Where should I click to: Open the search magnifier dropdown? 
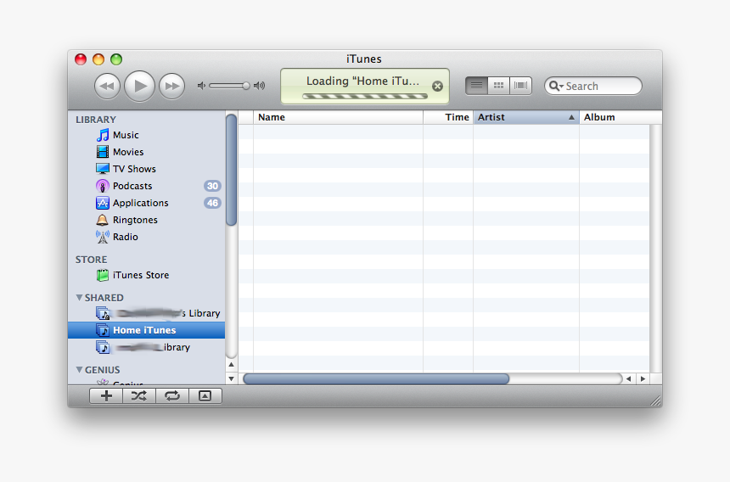pyautogui.click(x=556, y=86)
